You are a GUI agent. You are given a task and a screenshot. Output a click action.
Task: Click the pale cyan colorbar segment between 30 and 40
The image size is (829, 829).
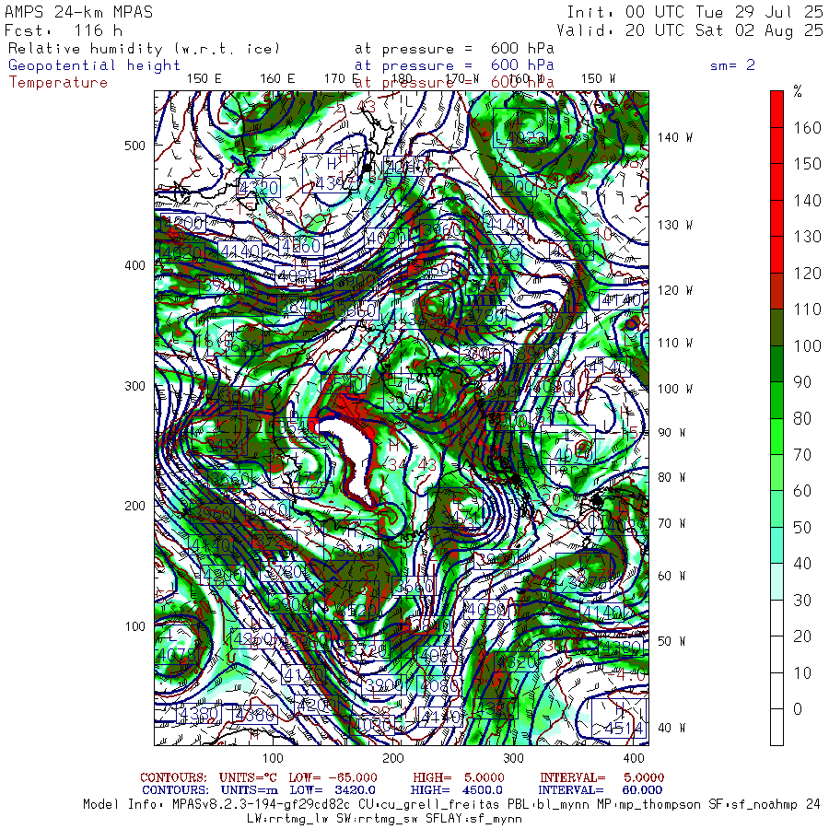point(776,581)
